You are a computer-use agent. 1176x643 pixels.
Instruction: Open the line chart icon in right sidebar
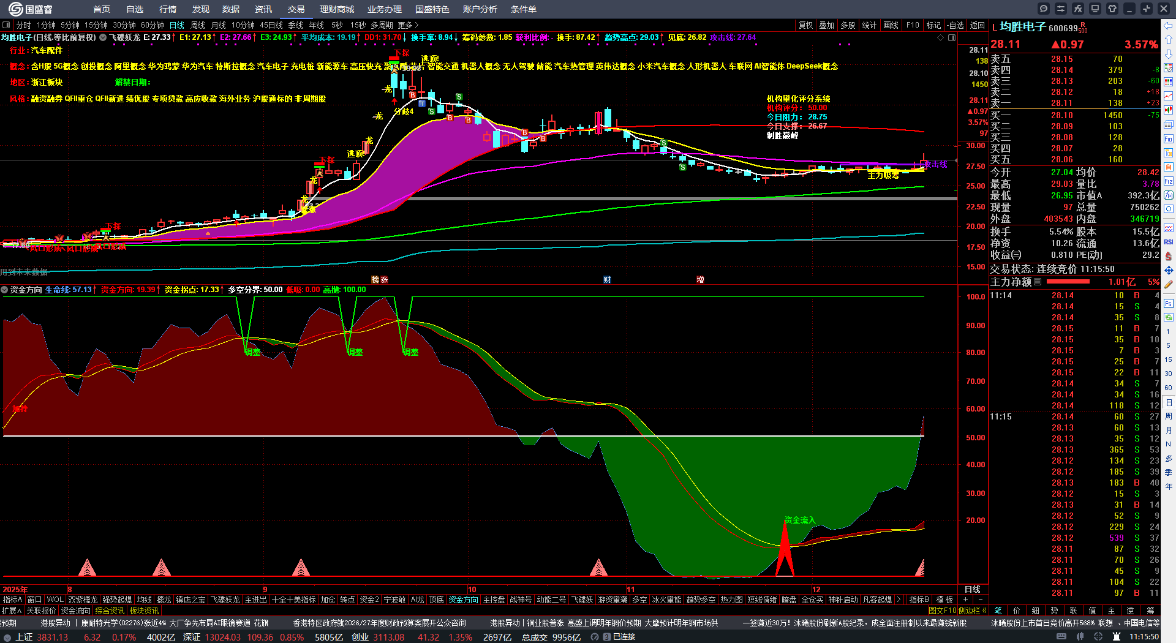click(1169, 96)
